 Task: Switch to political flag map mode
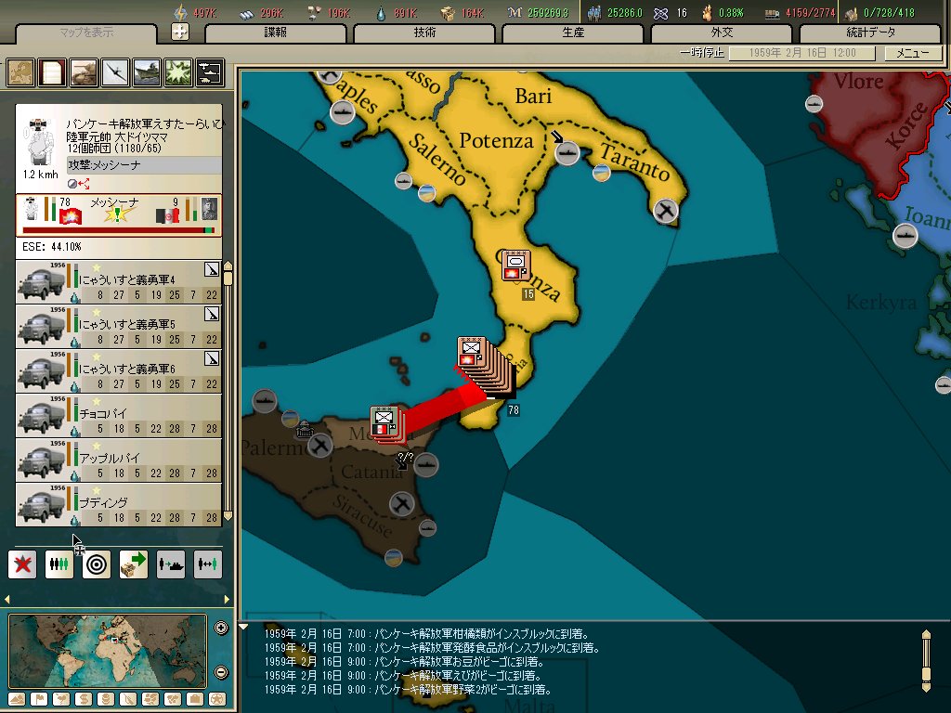pyautogui.click(x=39, y=699)
